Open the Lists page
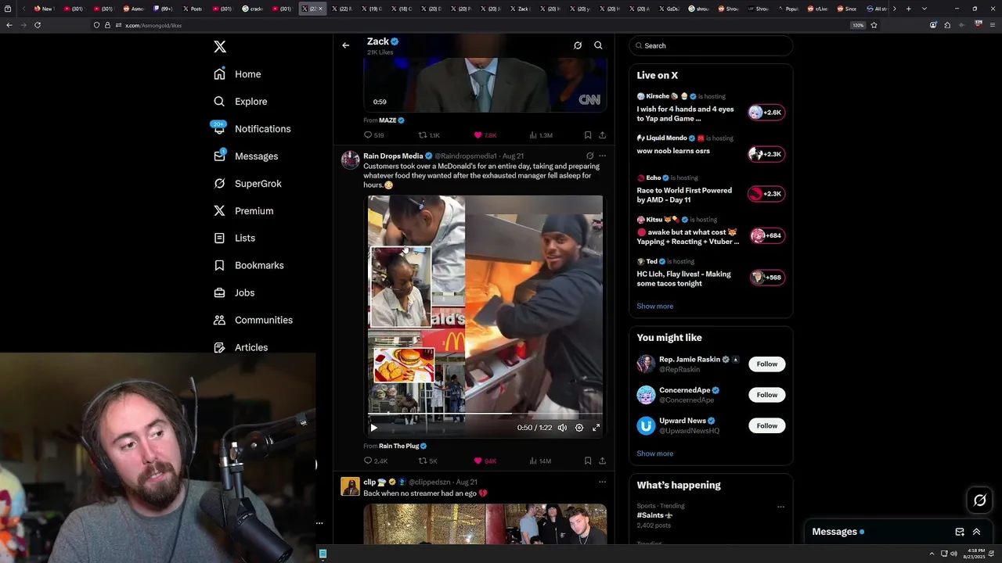 (x=234, y=238)
